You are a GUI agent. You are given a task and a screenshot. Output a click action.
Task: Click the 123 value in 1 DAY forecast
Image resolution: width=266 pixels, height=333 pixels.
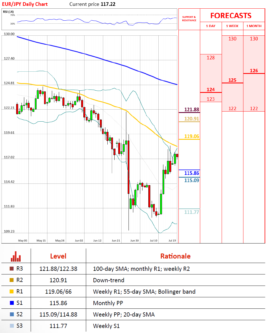tap(211, 99)
